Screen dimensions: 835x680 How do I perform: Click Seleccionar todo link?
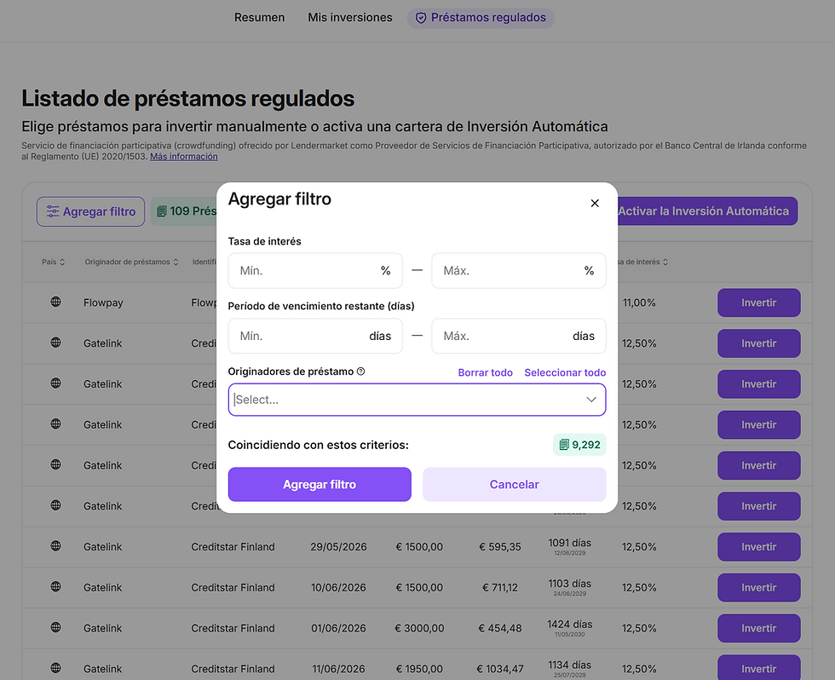pos(565,372)
